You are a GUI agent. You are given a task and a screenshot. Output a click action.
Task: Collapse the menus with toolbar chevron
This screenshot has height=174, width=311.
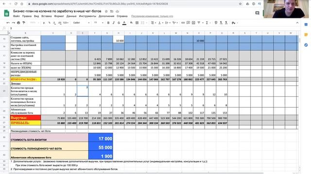click(x=297, y=23)
